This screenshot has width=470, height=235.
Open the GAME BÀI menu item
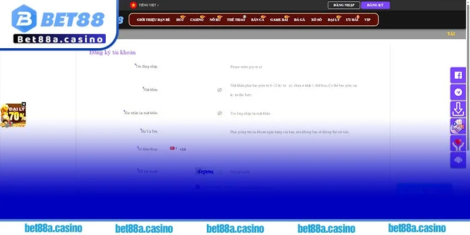click(x=279, y=20)
